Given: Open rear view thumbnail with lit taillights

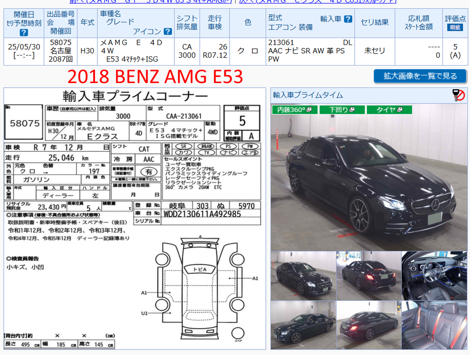Looking at the screenshot, I should click(369, 276).
